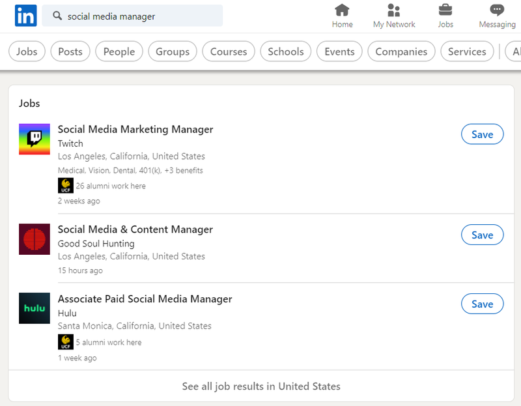Filter results by Posts
Image resolution: width=521 pixels, height=406 pixels.
[x=70, y=51]
